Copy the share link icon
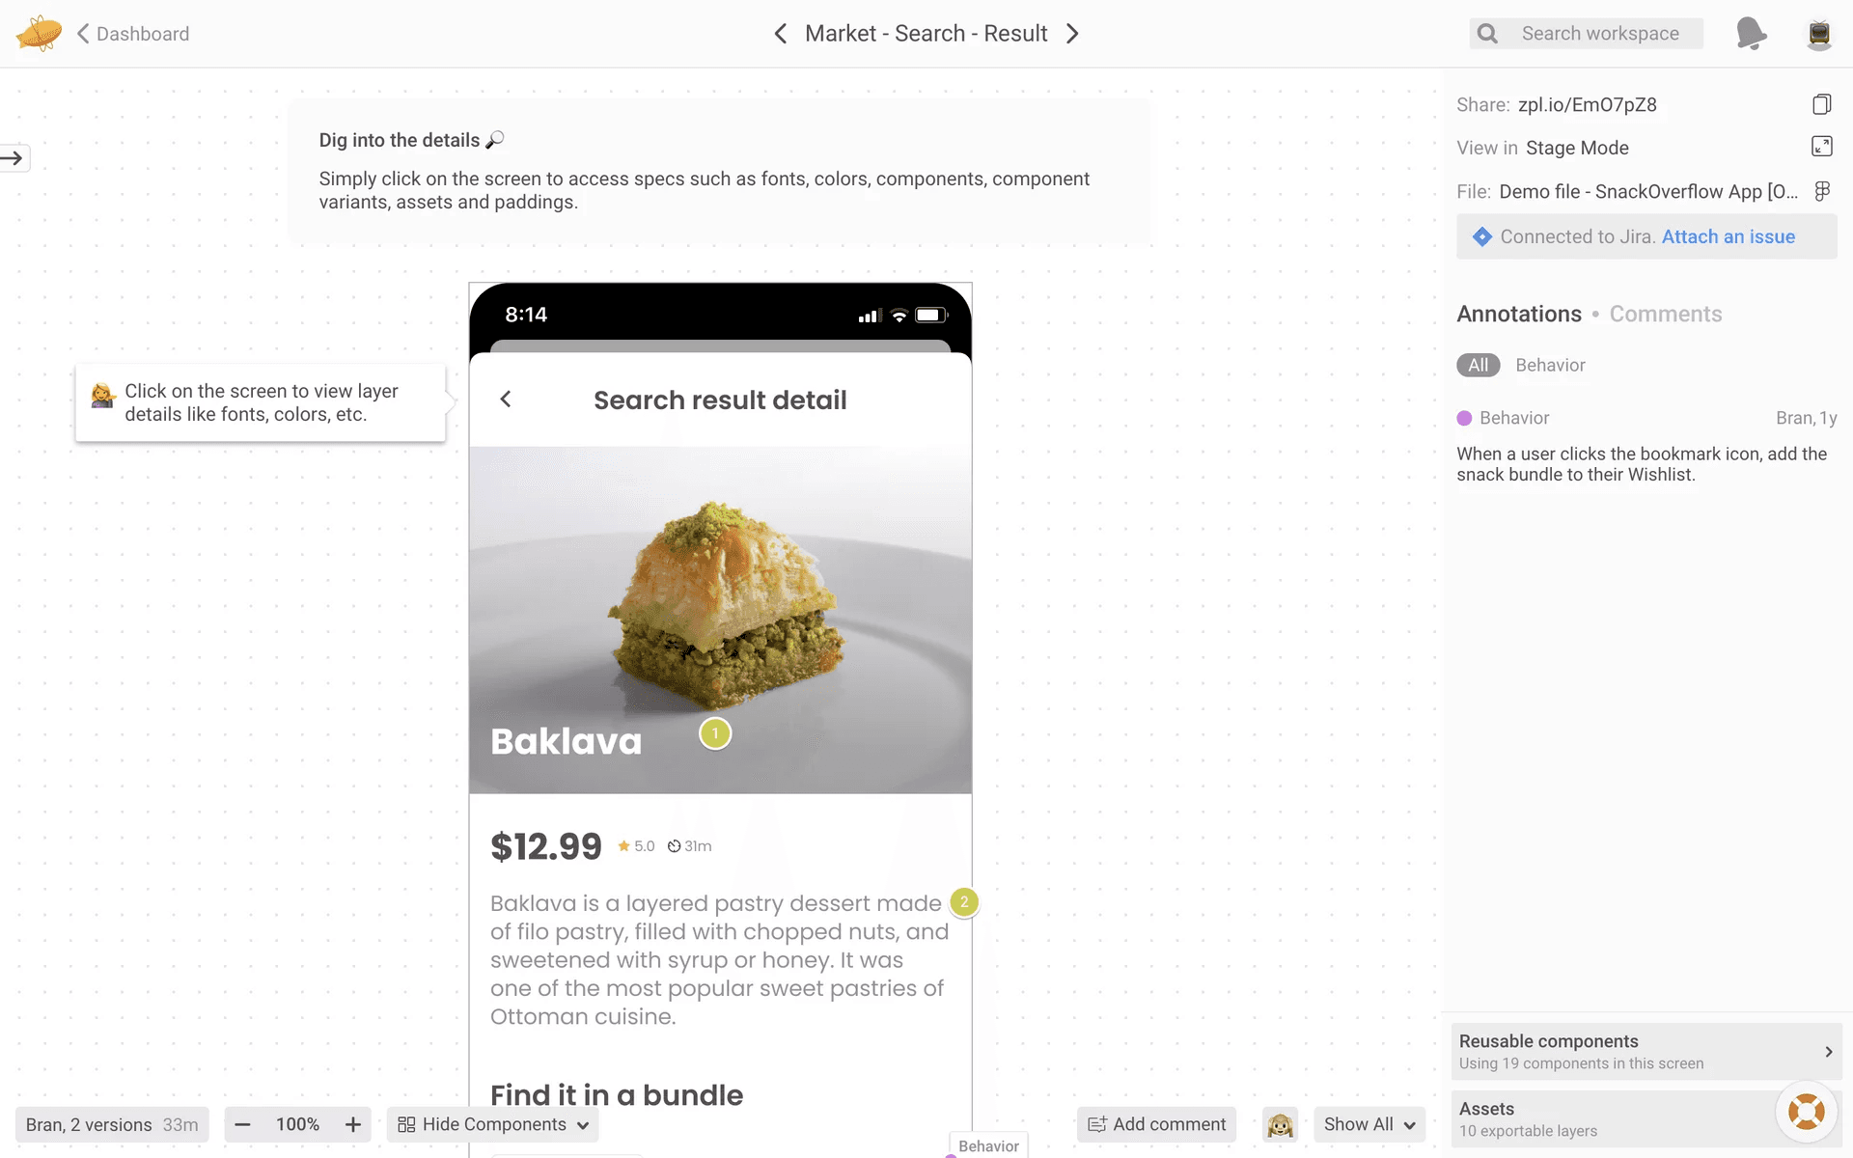The image size is (1853, 1158). point(1821,104)
